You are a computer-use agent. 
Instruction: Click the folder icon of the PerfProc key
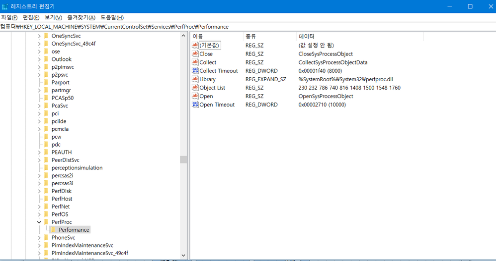(46, 222)
